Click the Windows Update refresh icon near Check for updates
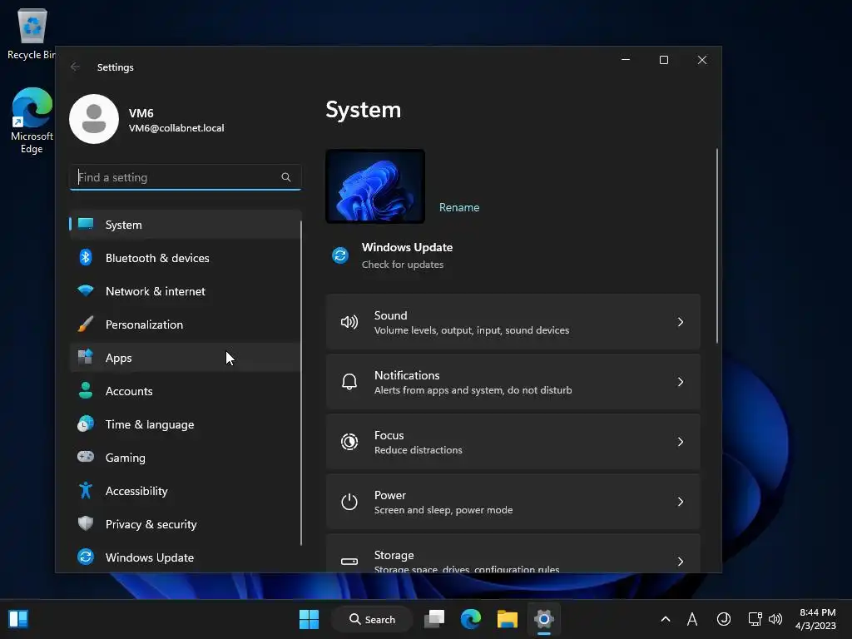The height and width of the screenshot is (639, 852). point(340,255)
